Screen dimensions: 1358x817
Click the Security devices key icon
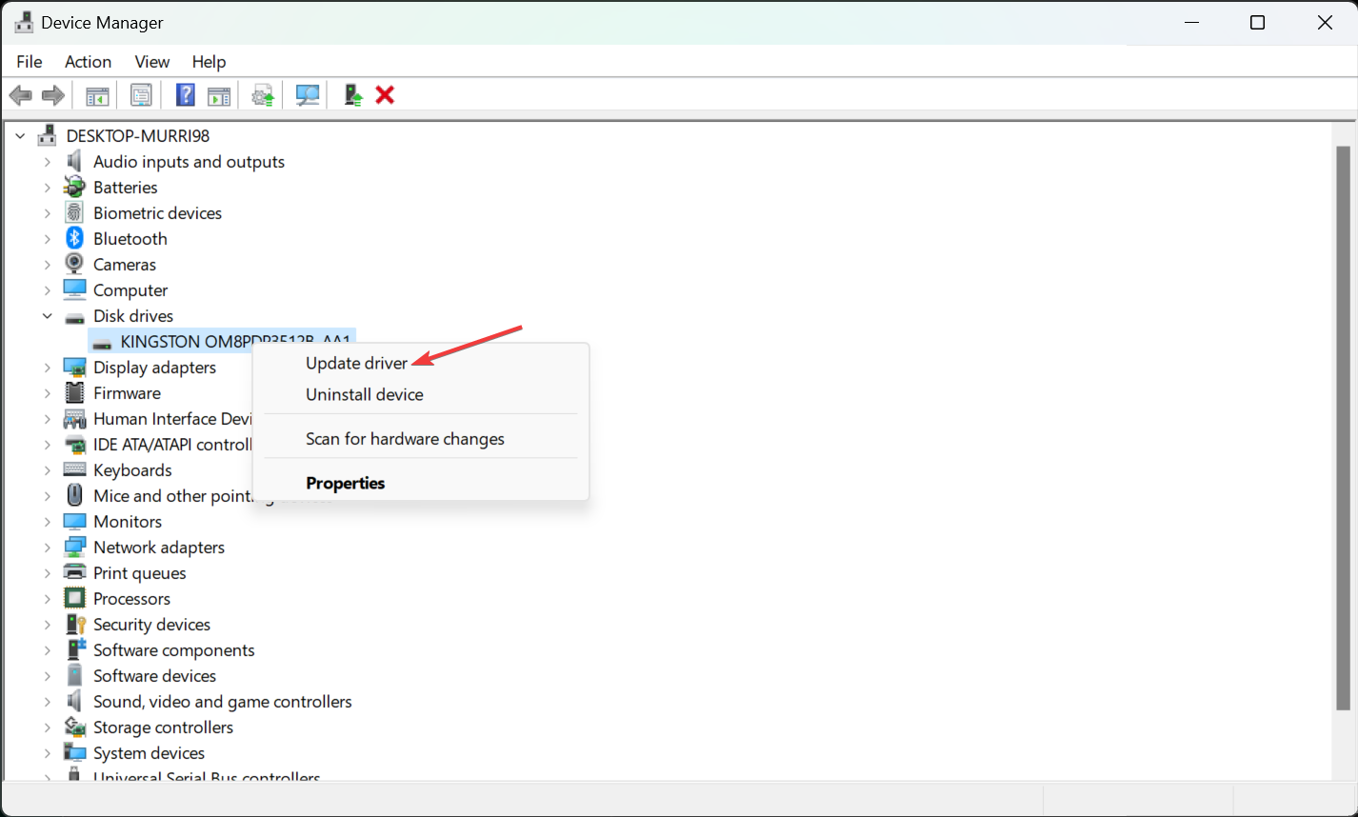[74, 624]
